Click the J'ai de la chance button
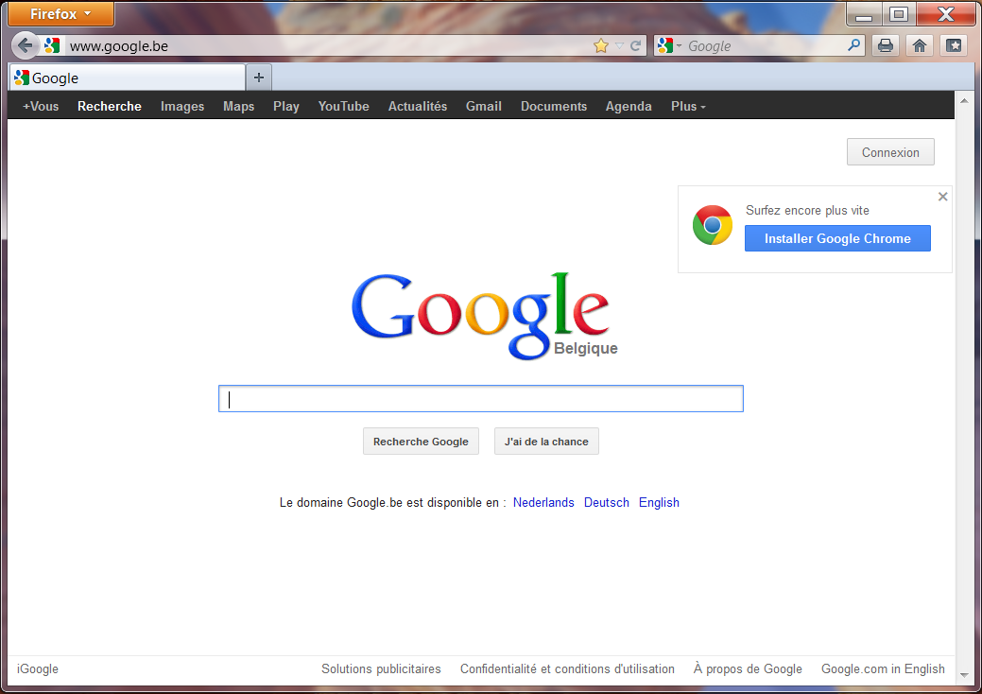The width and height of the screenshot is (982, 694). click(546, 441)
